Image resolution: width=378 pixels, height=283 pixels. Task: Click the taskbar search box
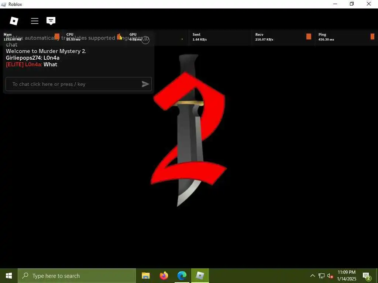pos(77,276)
